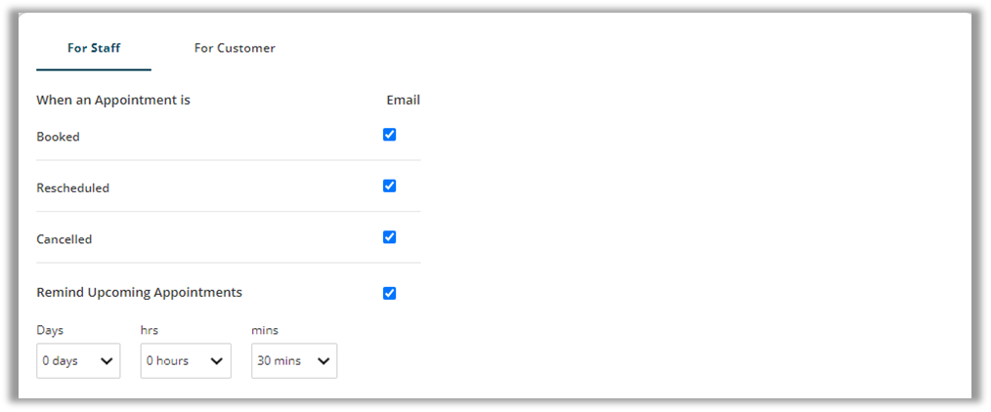The height and width of the screenshot is (412, 991).
Task: Open the For Customer tab
Action: click(x=235, y=48)
